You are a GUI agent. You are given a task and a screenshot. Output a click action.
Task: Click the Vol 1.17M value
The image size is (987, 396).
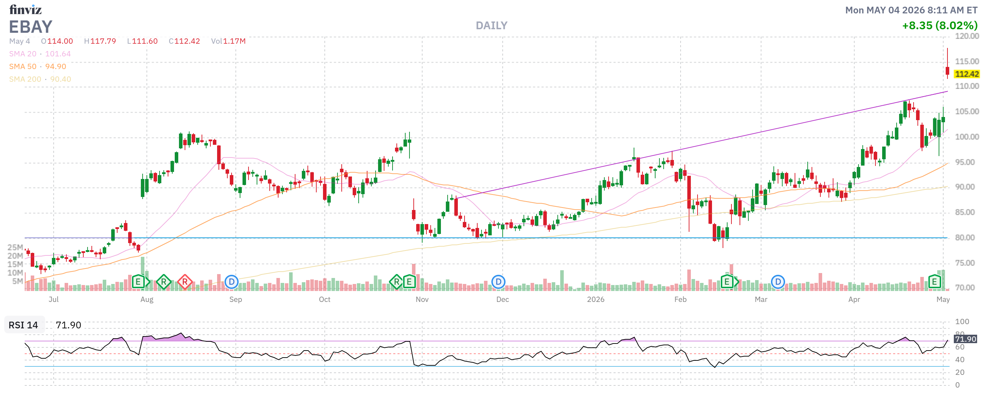(234, 41)
